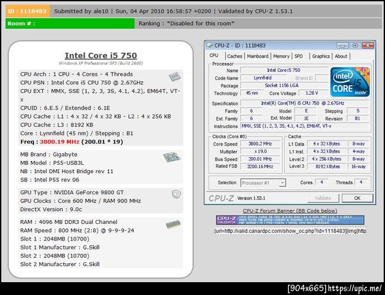The image size is (385, 295).
Task: Click the Rated FSB 3200.16 MHz field
Action: (x=260, y=166)
